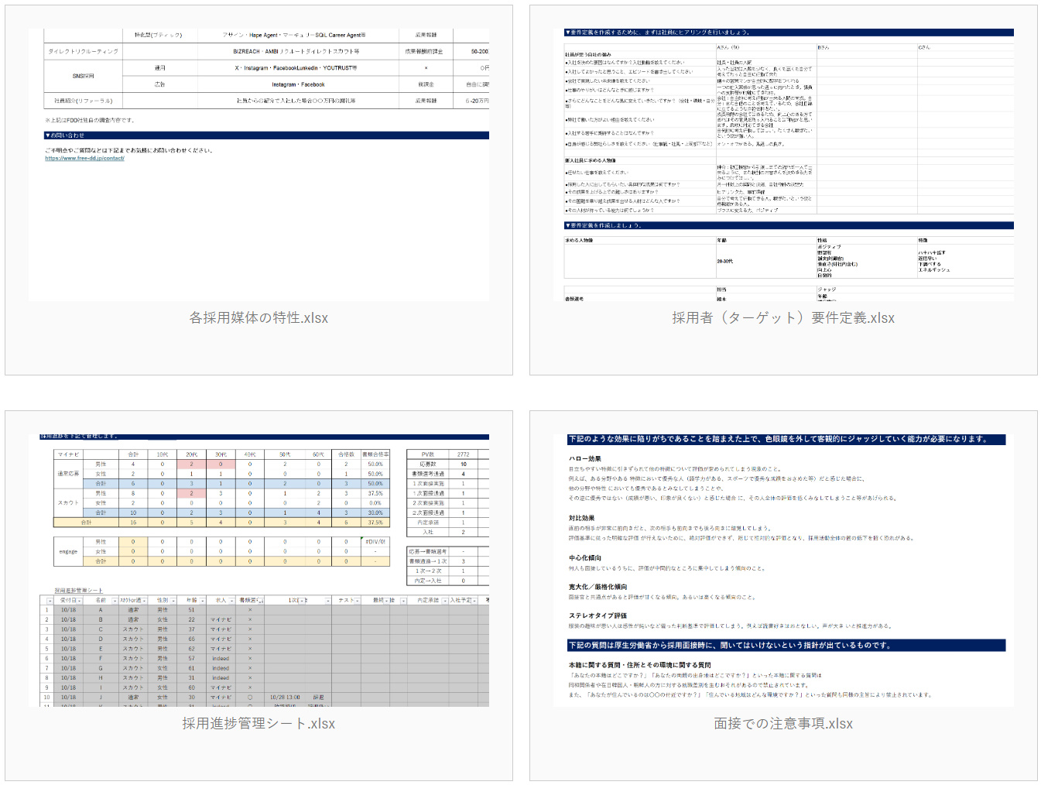The width and height of the screenshot is (1041, 785).
Task: Select the 内定→入社 label cell
Action: 427,580
